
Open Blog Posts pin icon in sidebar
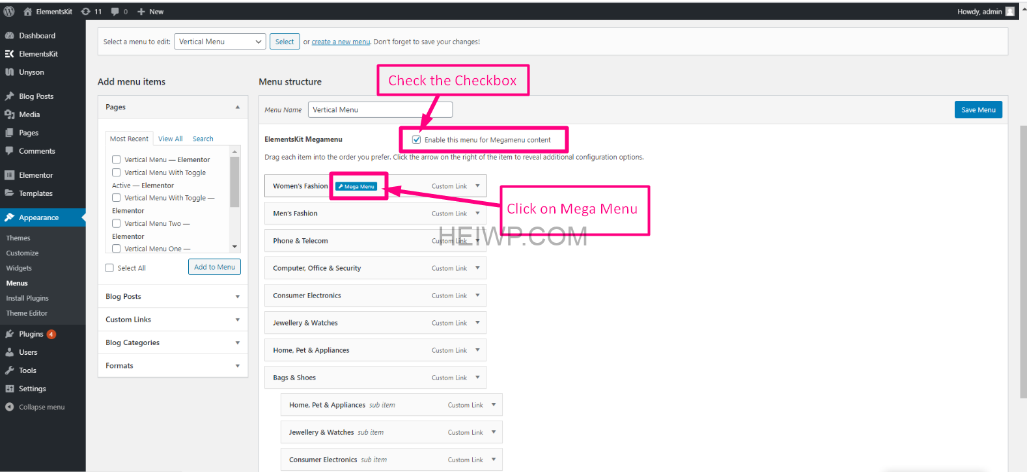point(9,96)
